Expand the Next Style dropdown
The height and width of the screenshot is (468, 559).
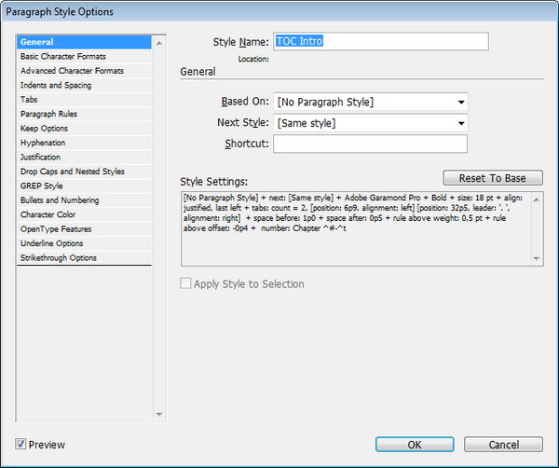[371, 123]
